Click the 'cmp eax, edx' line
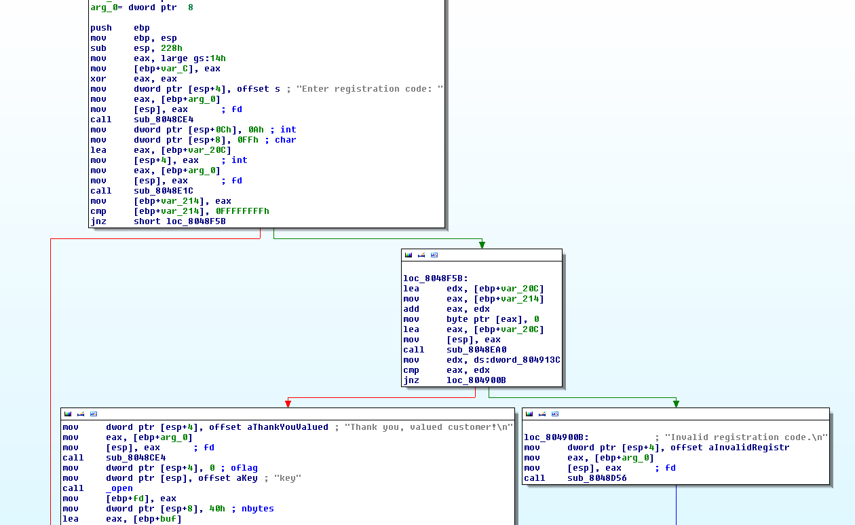The image size is (855, 525). coord(446,370)
